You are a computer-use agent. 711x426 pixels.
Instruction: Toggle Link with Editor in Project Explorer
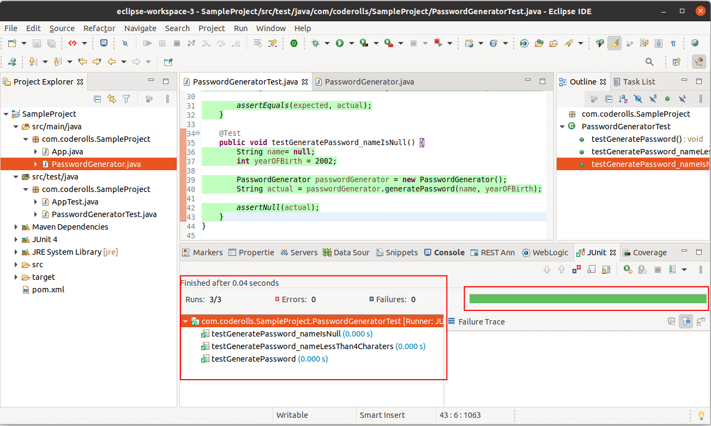coord(112,99)
